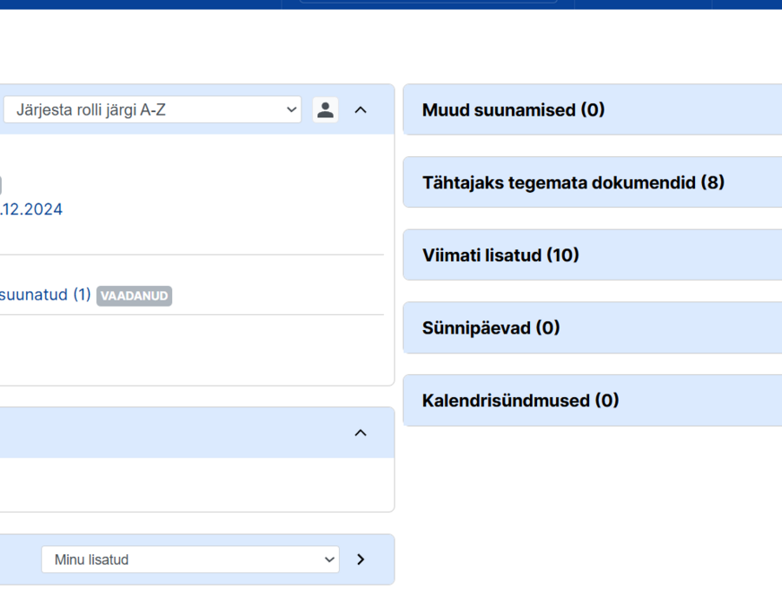The image size is (782, 608).
Task: Open the link ending in "suunatud (1)"
Action: tap(45, 294)
